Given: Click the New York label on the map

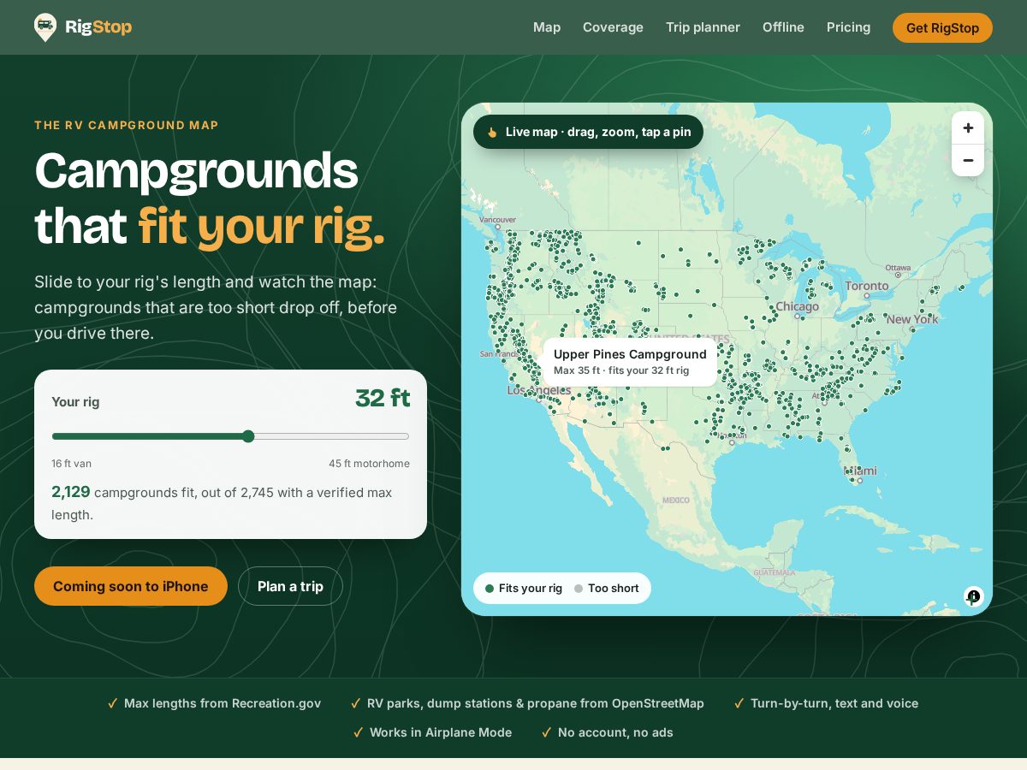Looking at the screenshot, I should coord(912,319).
